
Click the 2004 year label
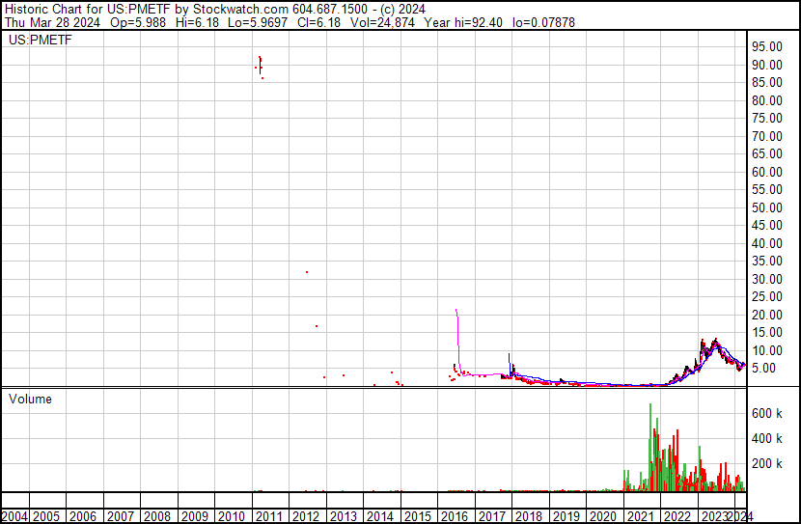pyautogui.click(x=14, y=516)
